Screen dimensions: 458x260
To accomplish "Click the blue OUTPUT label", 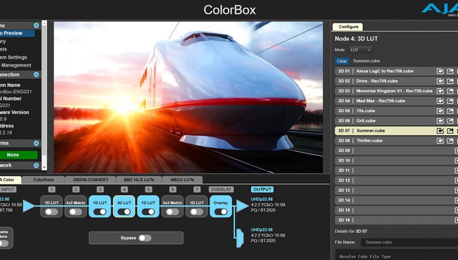I will [x=262, y=189].
